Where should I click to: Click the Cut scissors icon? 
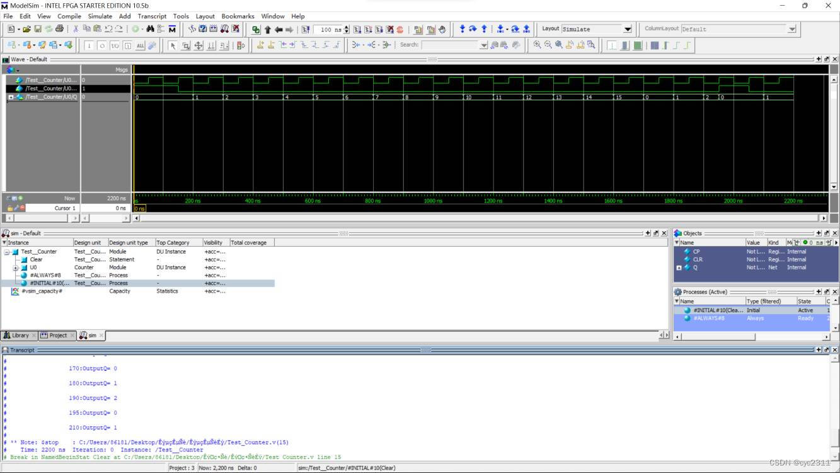coord(76,29)
